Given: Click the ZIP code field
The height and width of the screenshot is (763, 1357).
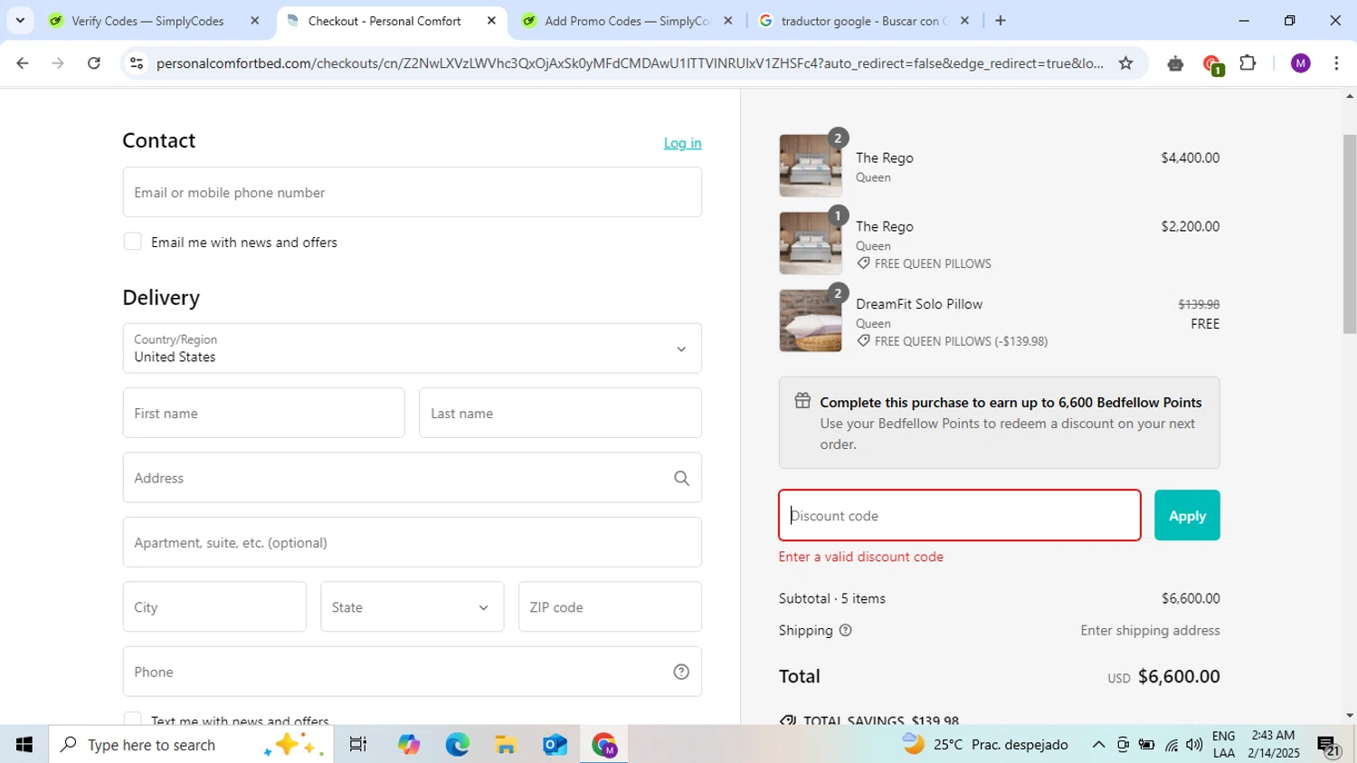Looking at the screenshot, I should [610, 607].
